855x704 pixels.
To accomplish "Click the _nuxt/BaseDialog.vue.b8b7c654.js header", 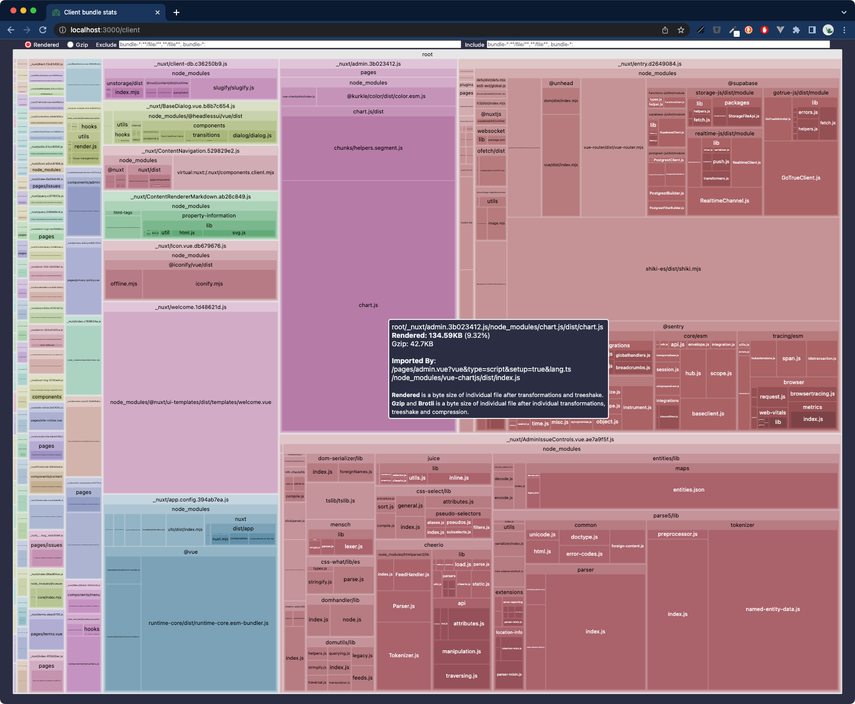I will [x=191, y=106].
